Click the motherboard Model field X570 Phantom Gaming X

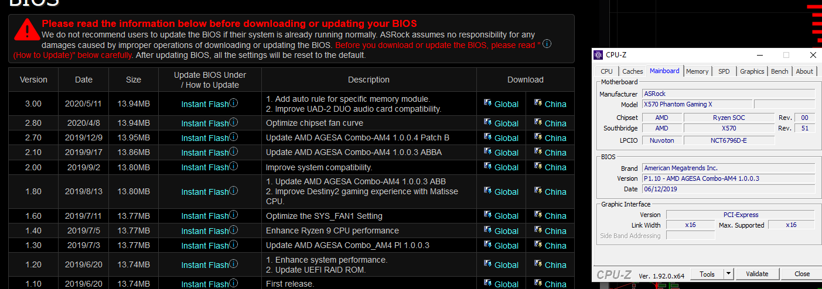point(696,104)
